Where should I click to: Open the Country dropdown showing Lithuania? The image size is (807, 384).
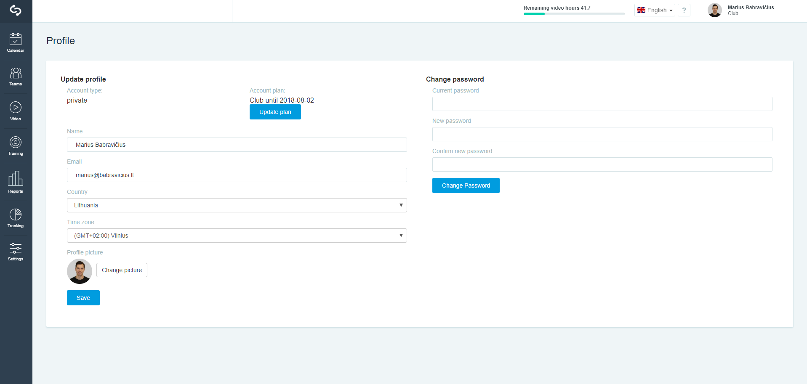tap(237, 205)
